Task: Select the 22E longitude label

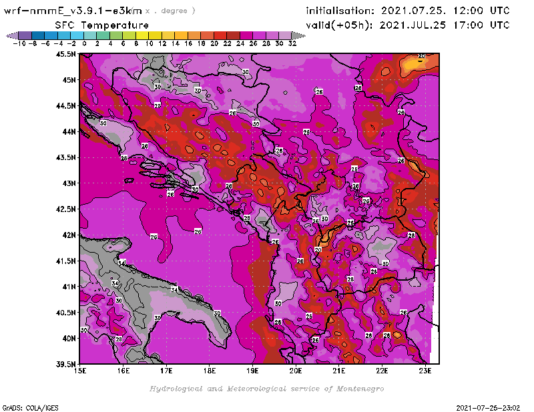Action: pyautogui.click(x=382, y=371)
